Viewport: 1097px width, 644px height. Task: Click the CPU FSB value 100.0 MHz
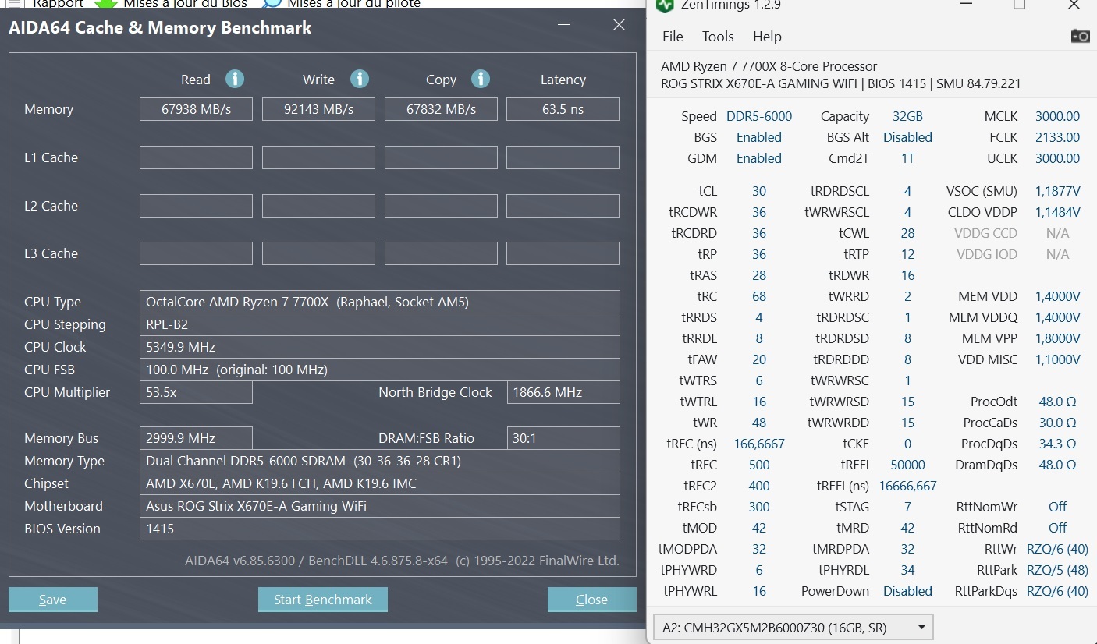[379, 370]
